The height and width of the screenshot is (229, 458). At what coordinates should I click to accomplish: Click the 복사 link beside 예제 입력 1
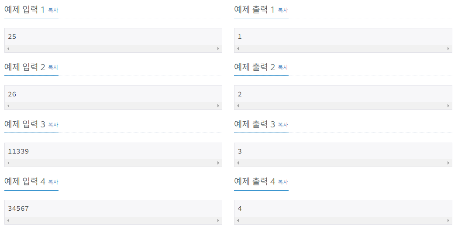pyautogui.click(x=53, y=10)
